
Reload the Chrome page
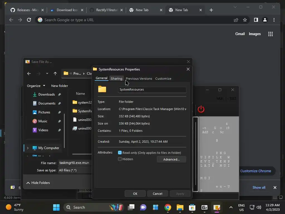click(x=29, y=20)
